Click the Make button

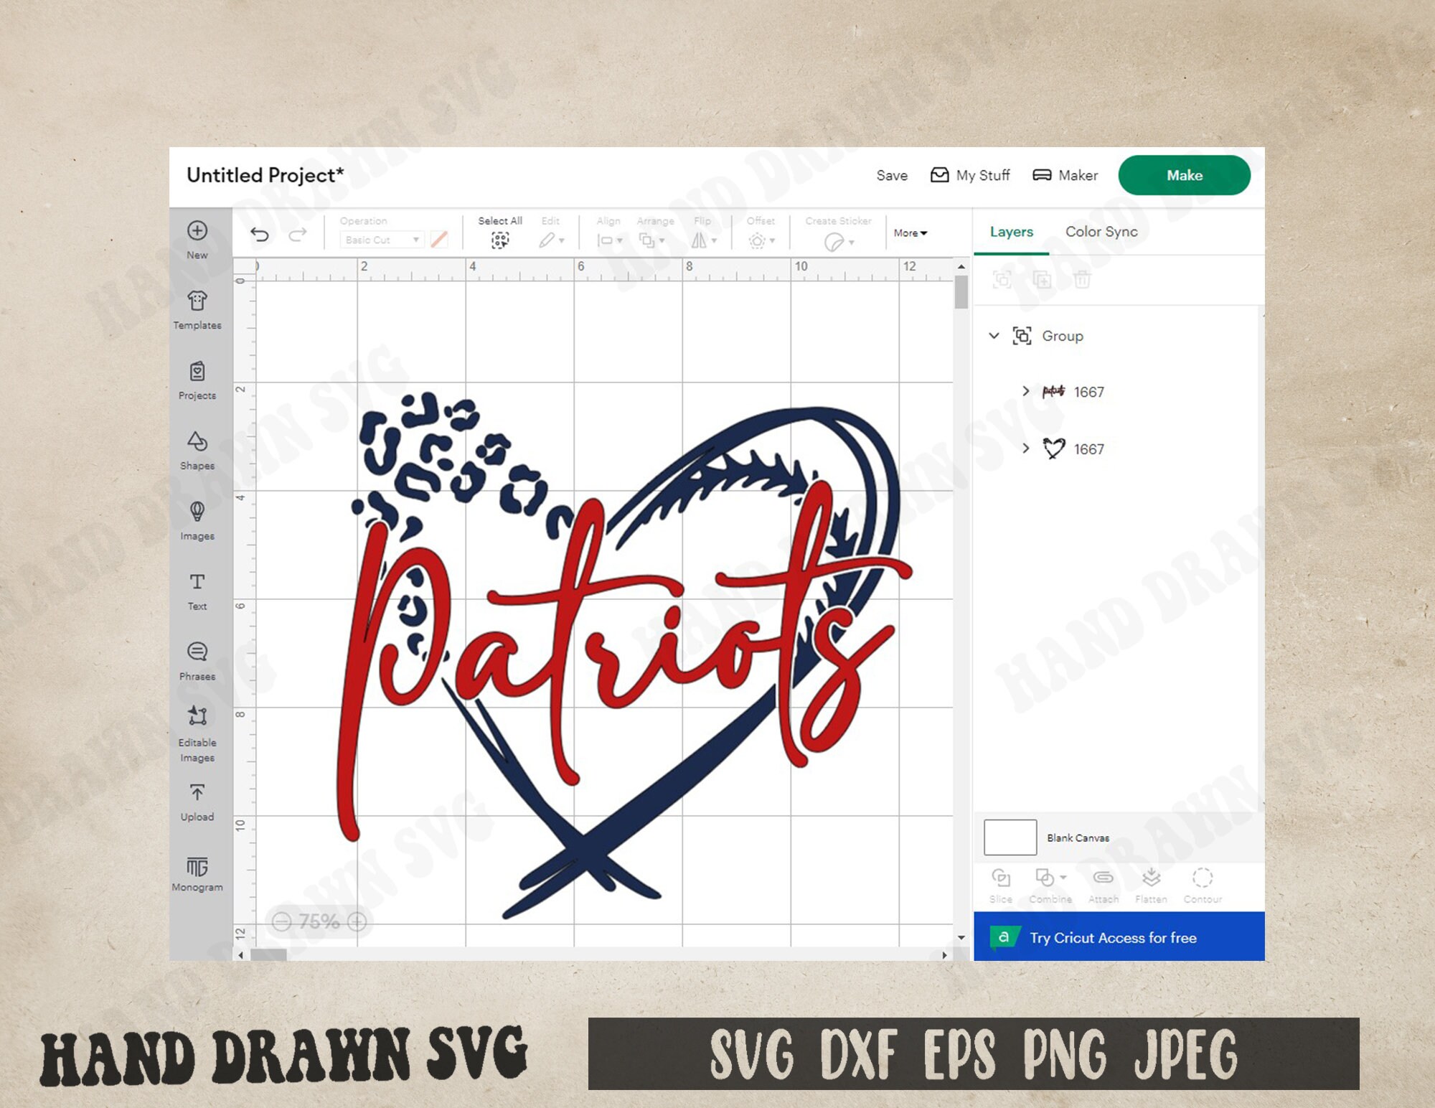click(x=1185, y=174)
